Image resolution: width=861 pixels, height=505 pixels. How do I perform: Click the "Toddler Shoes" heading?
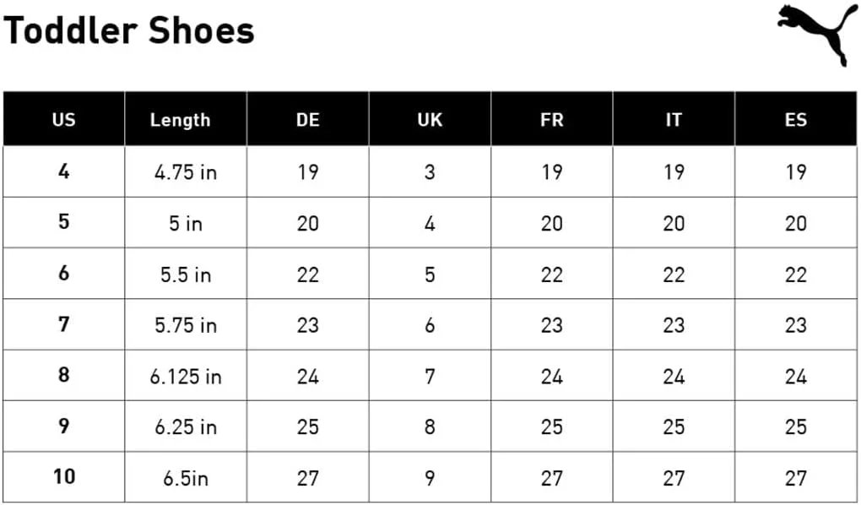[129, 31]
